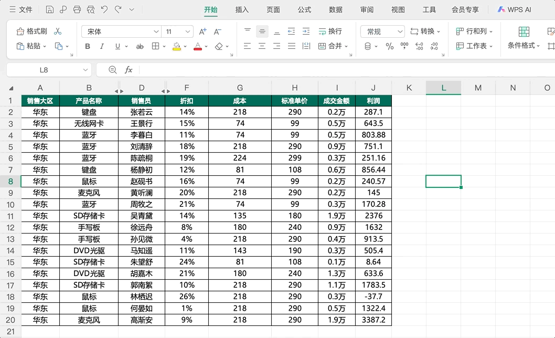The height and width of the screenshot is (338, 555).
Task: Switch to the 审阅 tab
Action: click(x=367, y=9)
